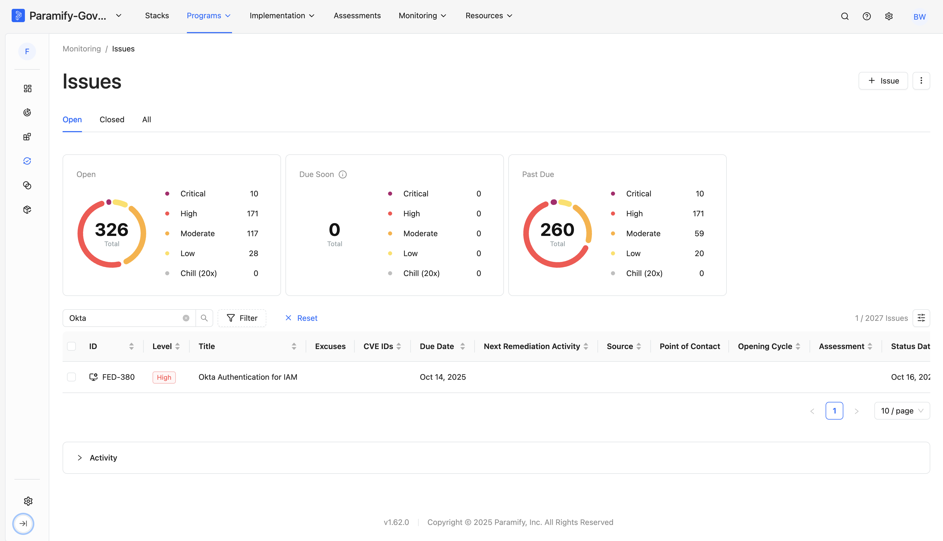Image resolution: width=943 pixels, height=541 pixels.
Task: Open the Assessments menu item
Action: point(357,15)
